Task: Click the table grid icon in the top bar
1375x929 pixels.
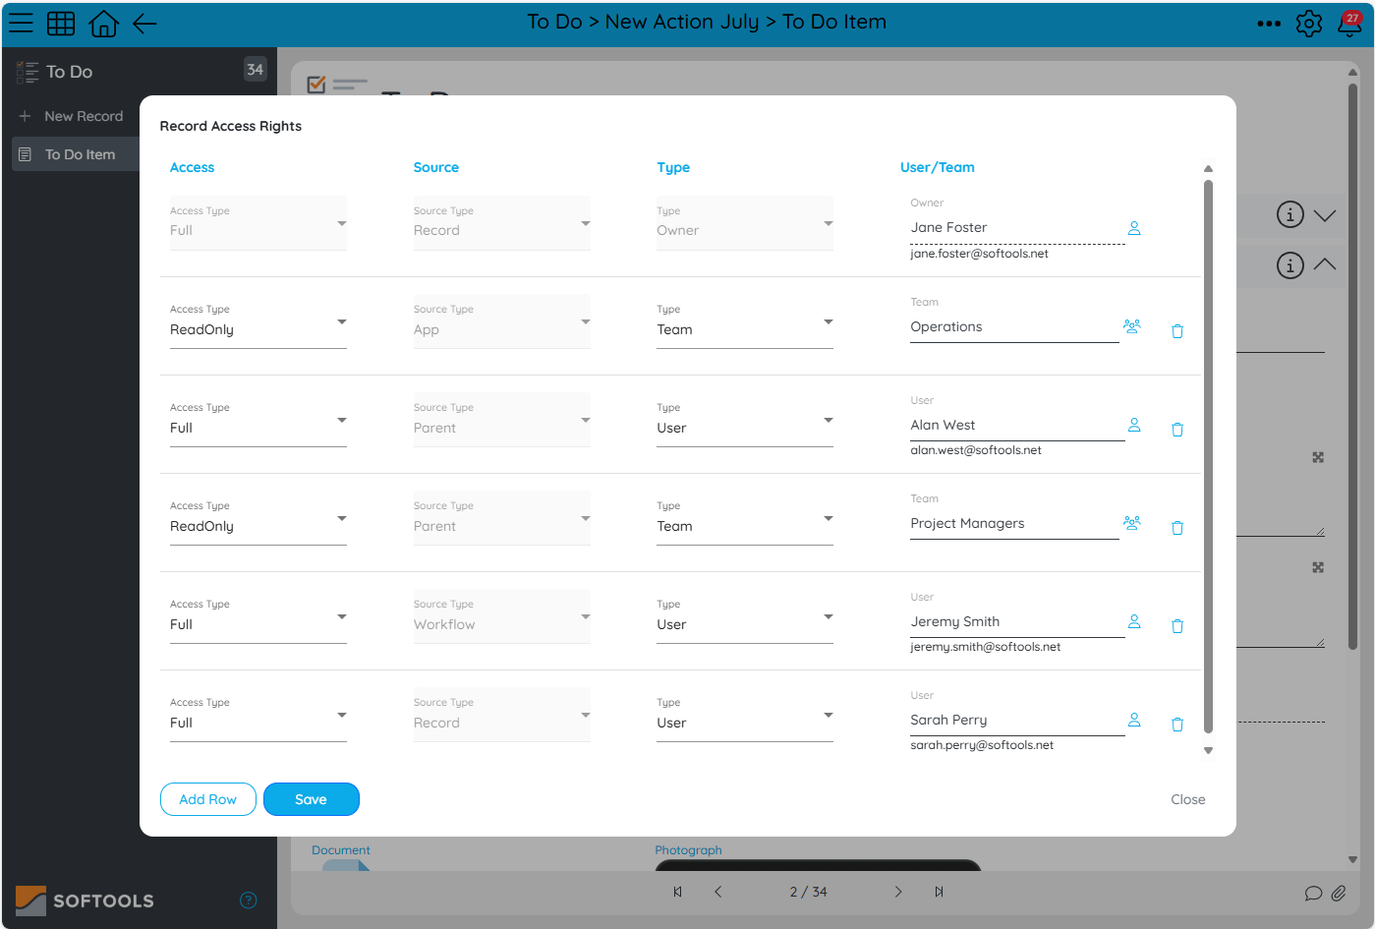Action: click(x=61, y=23)
